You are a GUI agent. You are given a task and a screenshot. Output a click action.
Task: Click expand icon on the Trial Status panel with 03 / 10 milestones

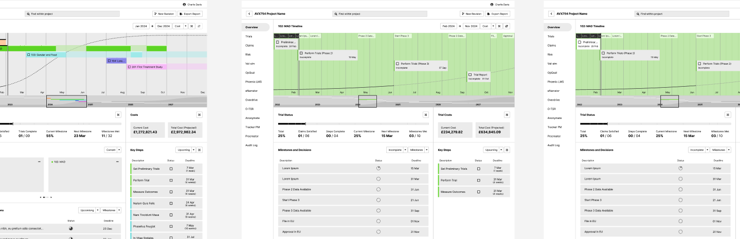(x=425, y=115)
